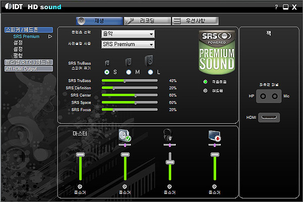The width and height of the screenshot is (303, 202).
Task: Click the speaker icon on the 재생 tab
Action: click(x=81, y=21)
